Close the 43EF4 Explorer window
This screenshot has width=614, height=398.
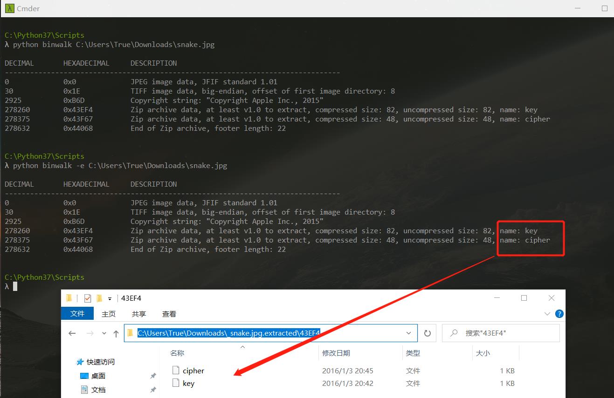[x=552, y=298]
